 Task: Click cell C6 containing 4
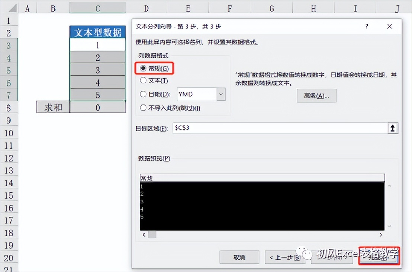tap(97, 82)
